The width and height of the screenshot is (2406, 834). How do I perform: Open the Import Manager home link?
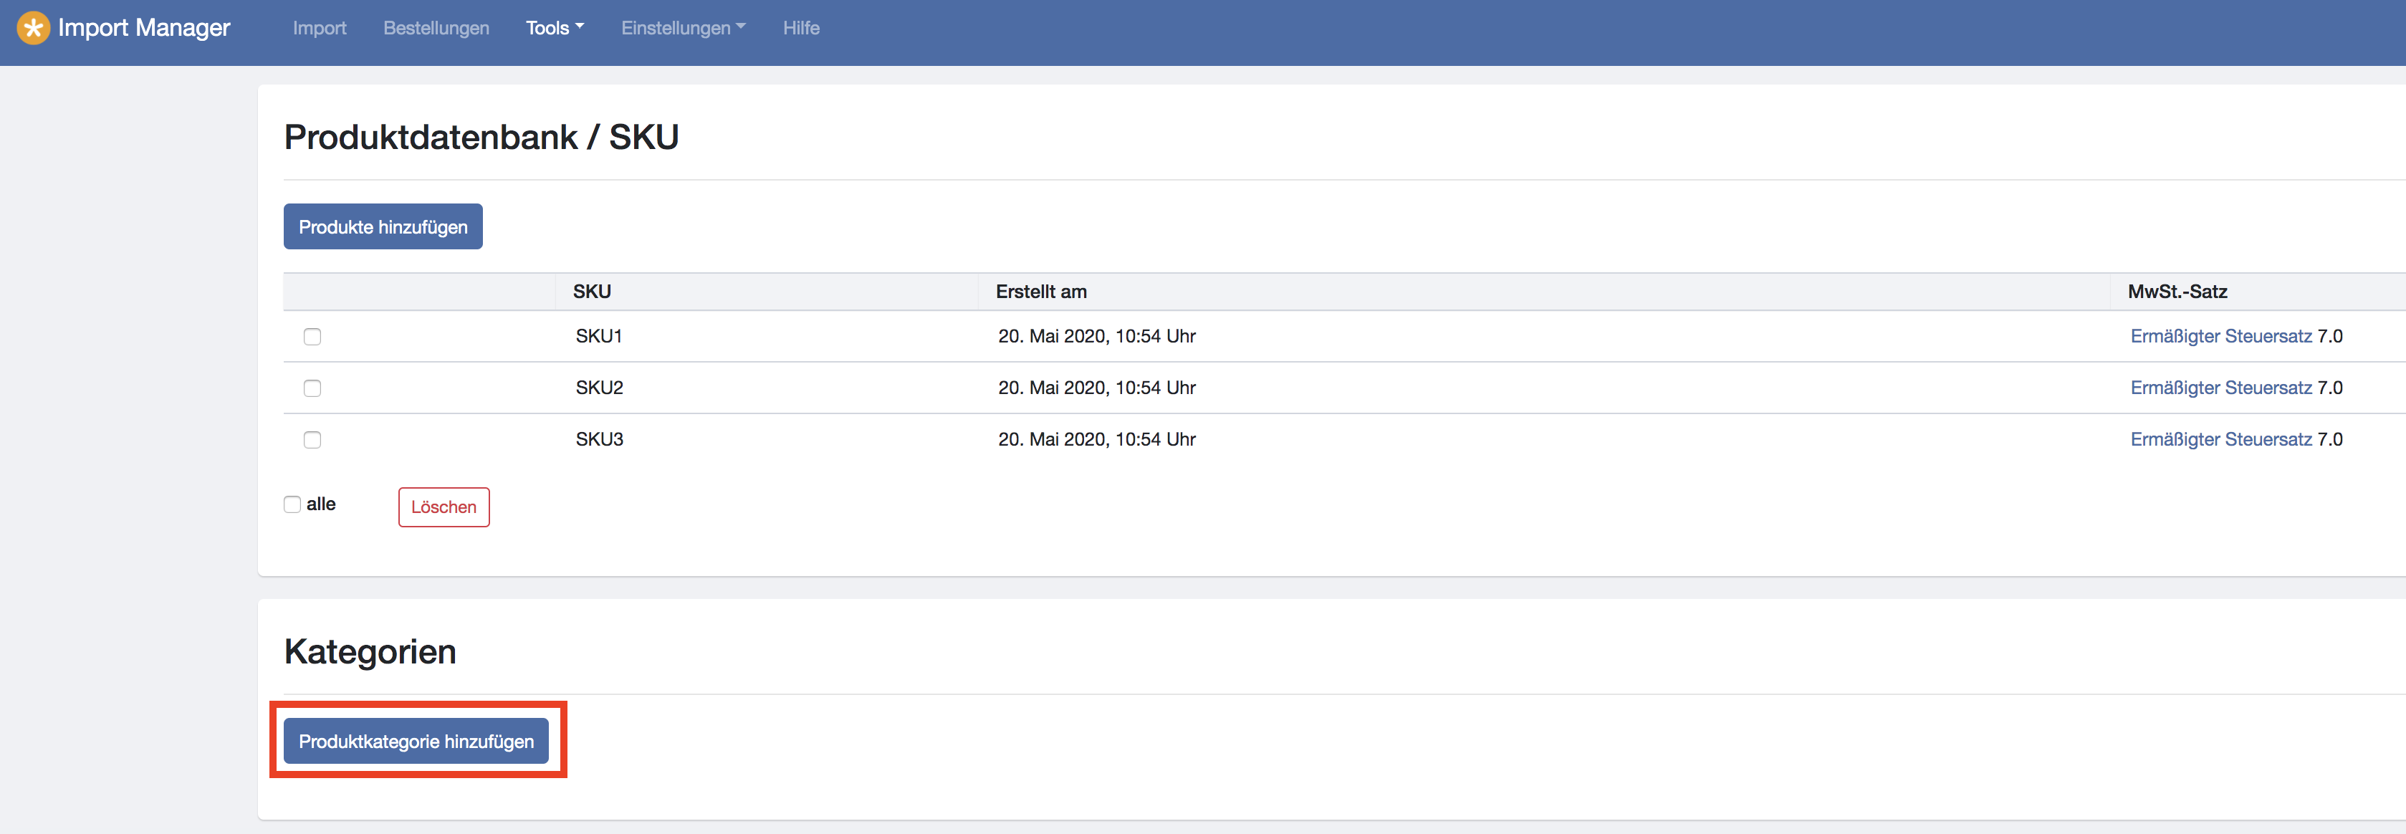coord(144,28)
